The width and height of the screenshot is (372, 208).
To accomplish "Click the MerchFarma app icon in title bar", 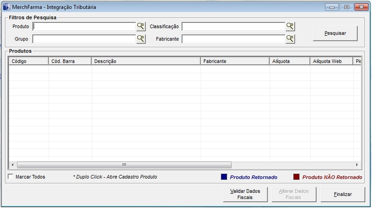I will point(6,7).
